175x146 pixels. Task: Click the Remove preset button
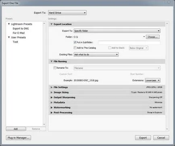[36, 129]
